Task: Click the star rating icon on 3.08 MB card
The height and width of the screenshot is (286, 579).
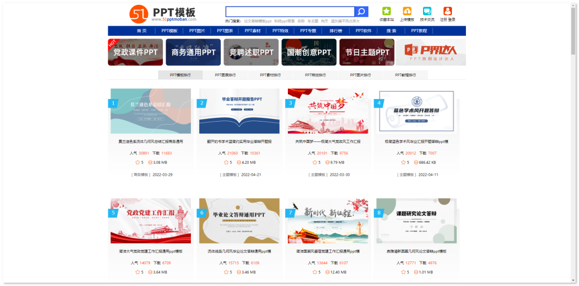Action: click(137, 162)
